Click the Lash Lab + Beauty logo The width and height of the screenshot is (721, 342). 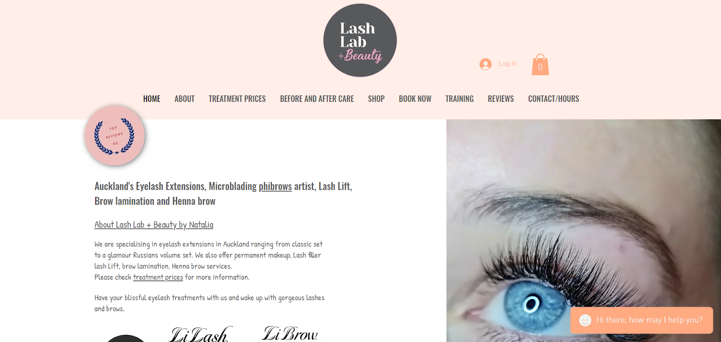point(360,40)
